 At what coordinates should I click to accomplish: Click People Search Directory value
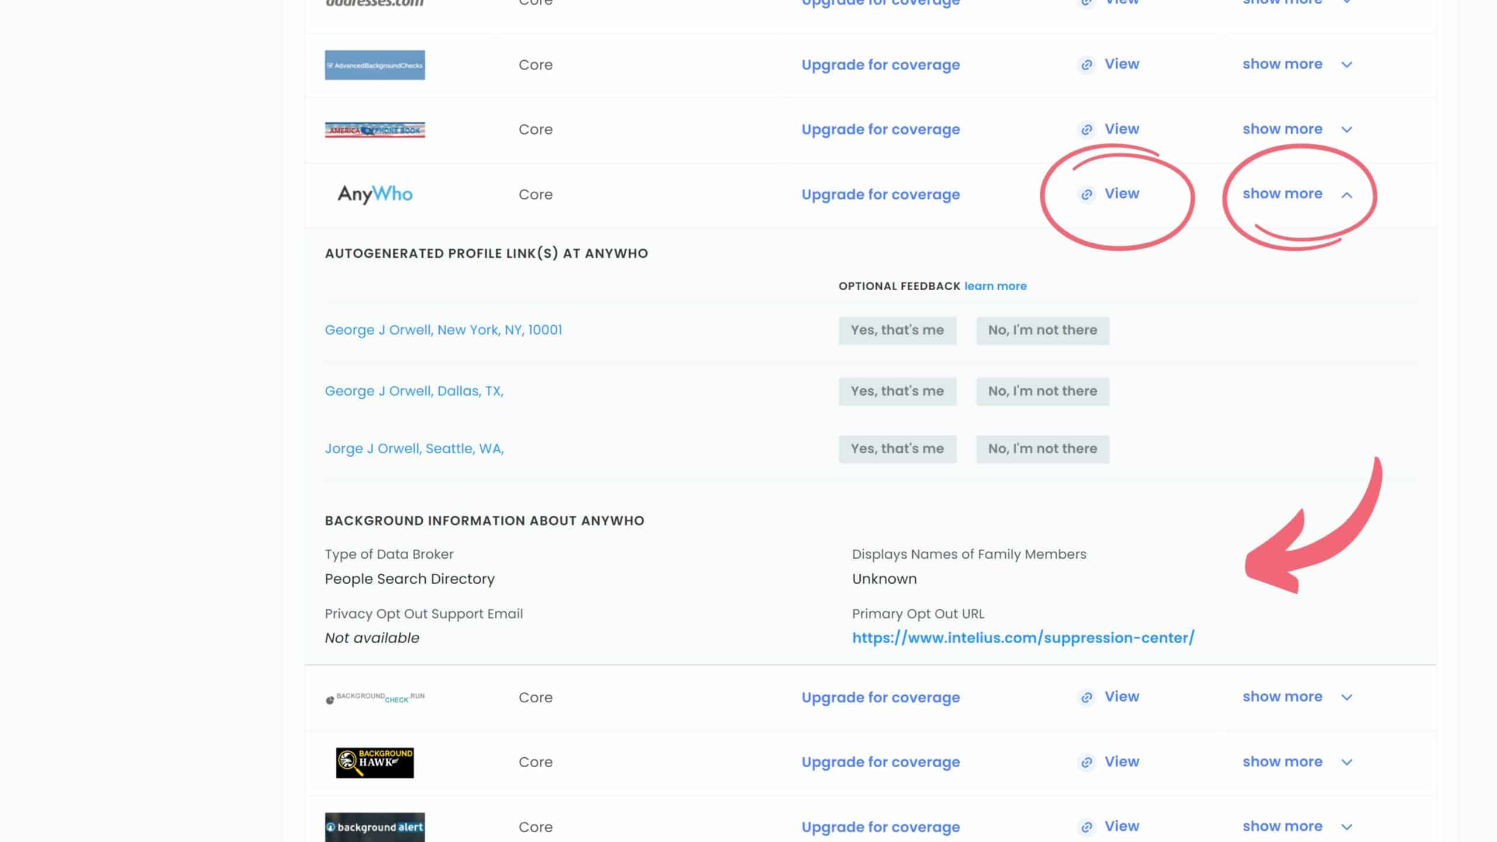tap(410, 579)
